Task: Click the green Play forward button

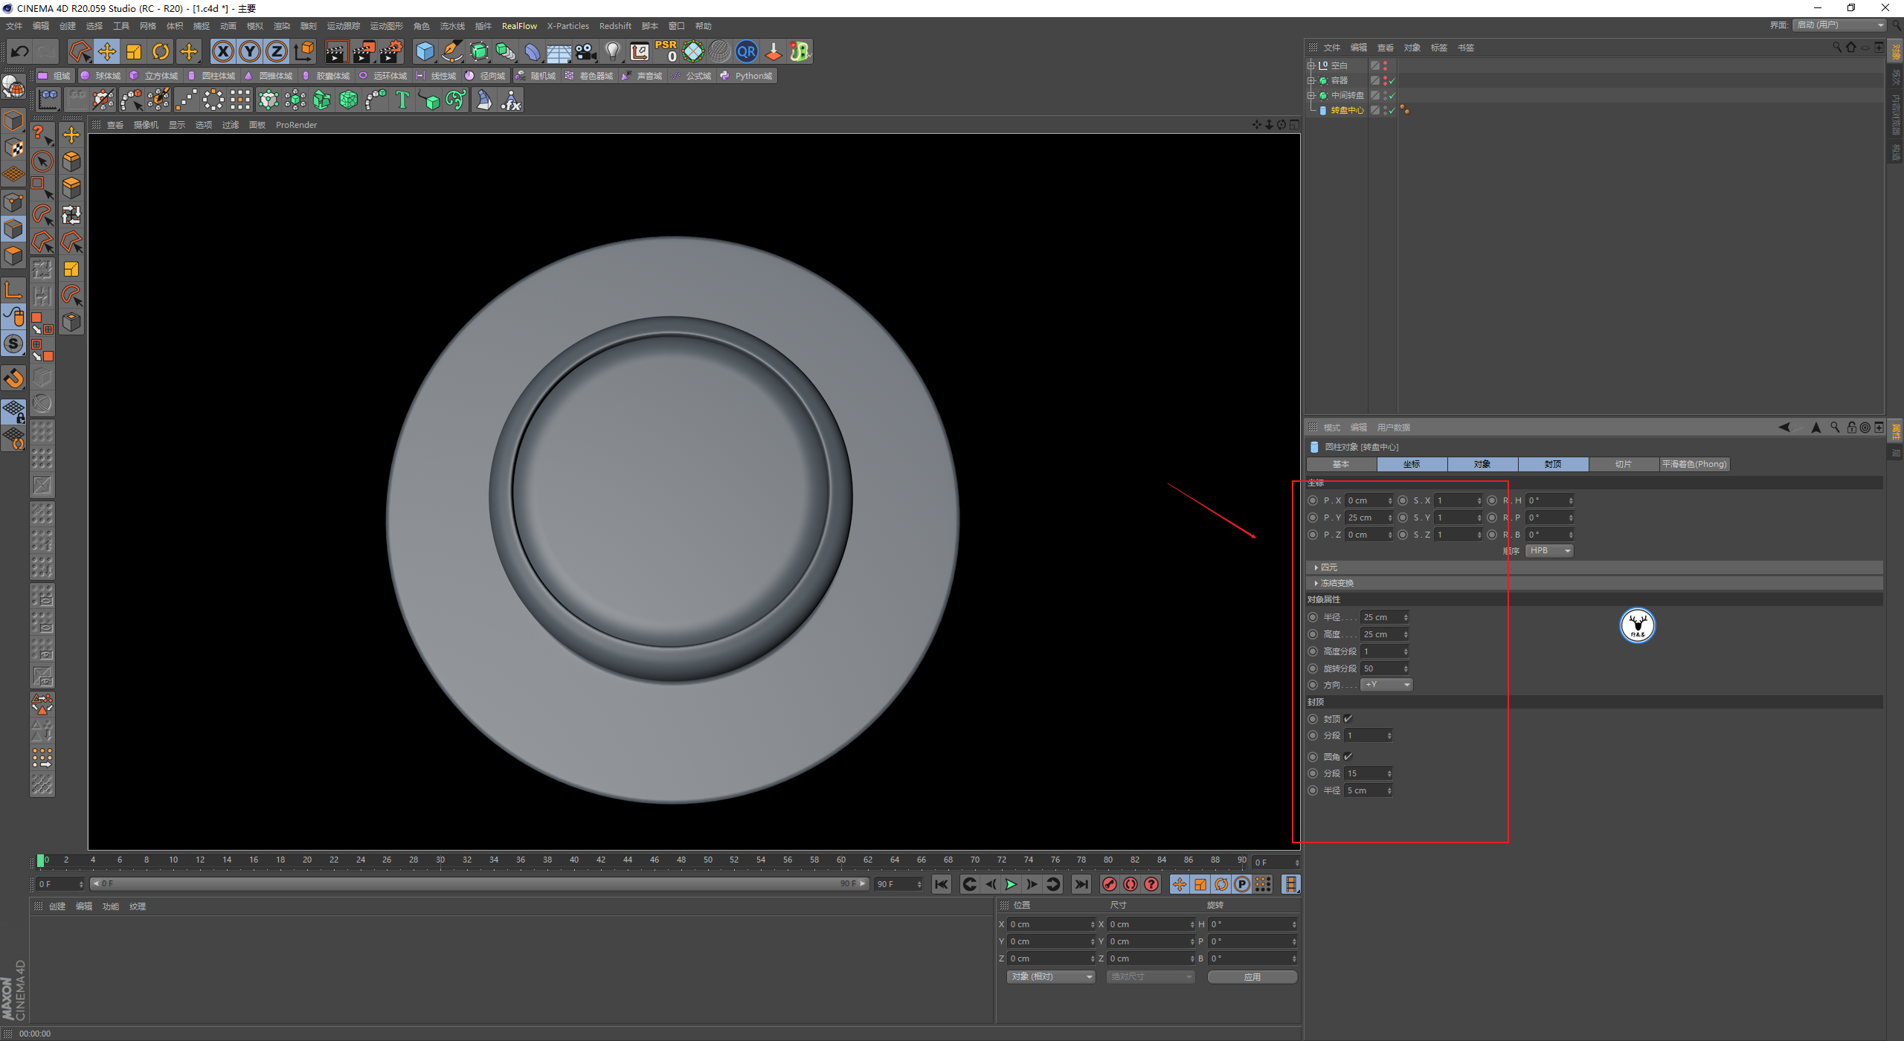Action: click(x=1011, y=884)
